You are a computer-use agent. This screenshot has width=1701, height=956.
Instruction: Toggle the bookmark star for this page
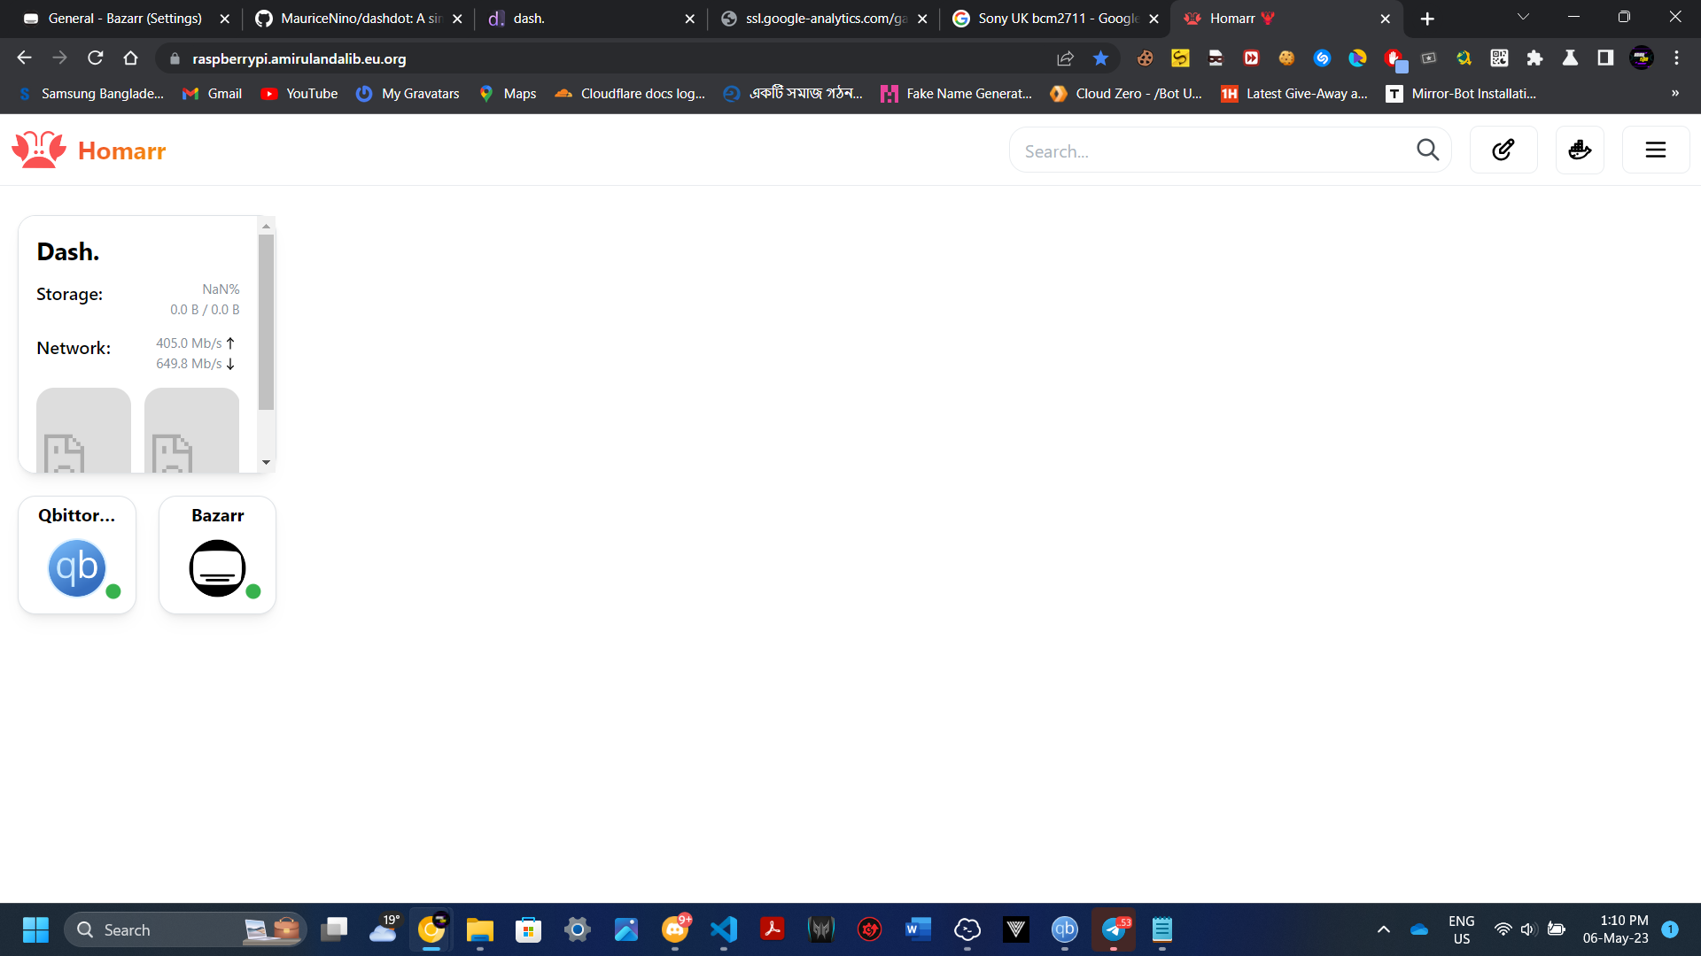(x=1100, y=58)
